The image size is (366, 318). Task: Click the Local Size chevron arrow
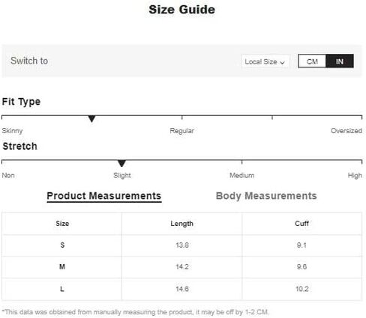(282, 62)
